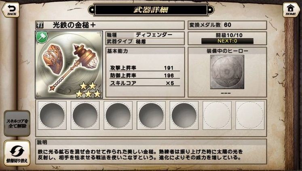Choose the fourth skill core slot
The image size is (302, 171).
151,115
